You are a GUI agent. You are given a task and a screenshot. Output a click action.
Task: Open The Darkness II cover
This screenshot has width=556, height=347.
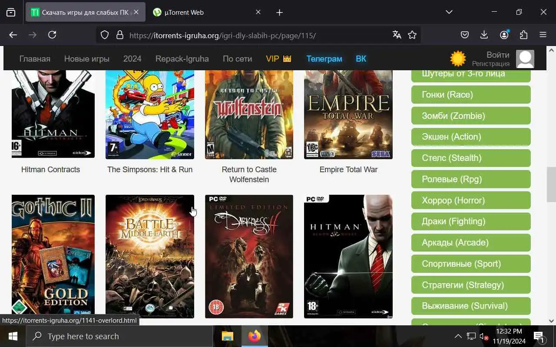coord(249,256)
